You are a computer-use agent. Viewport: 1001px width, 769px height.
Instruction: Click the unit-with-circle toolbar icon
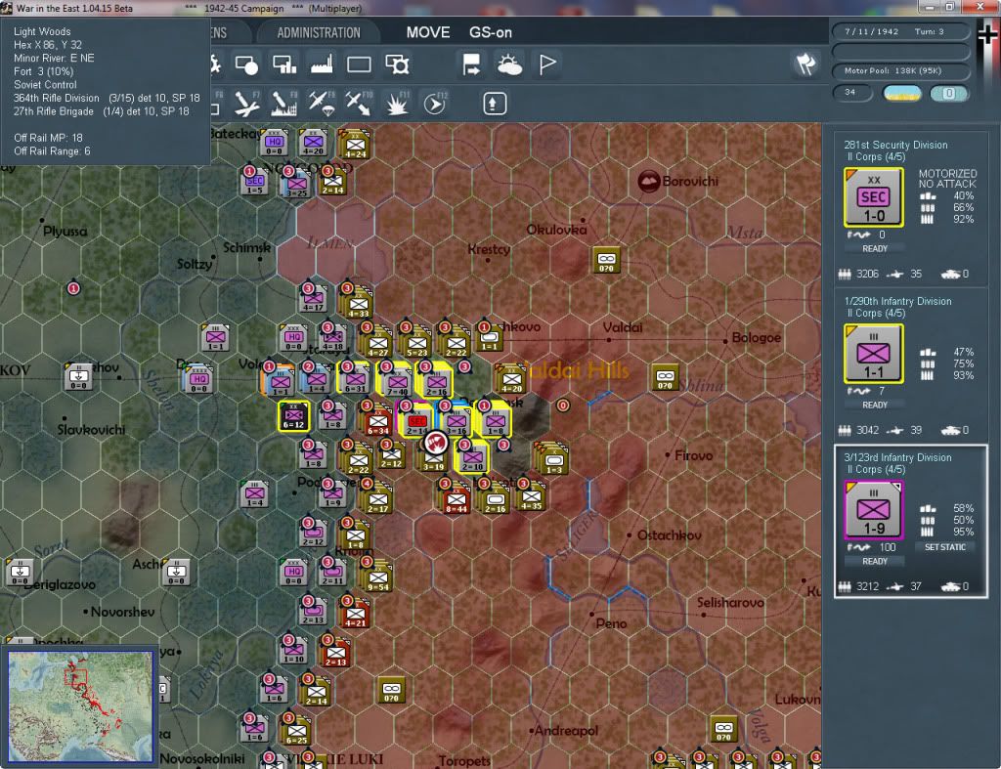246,64
